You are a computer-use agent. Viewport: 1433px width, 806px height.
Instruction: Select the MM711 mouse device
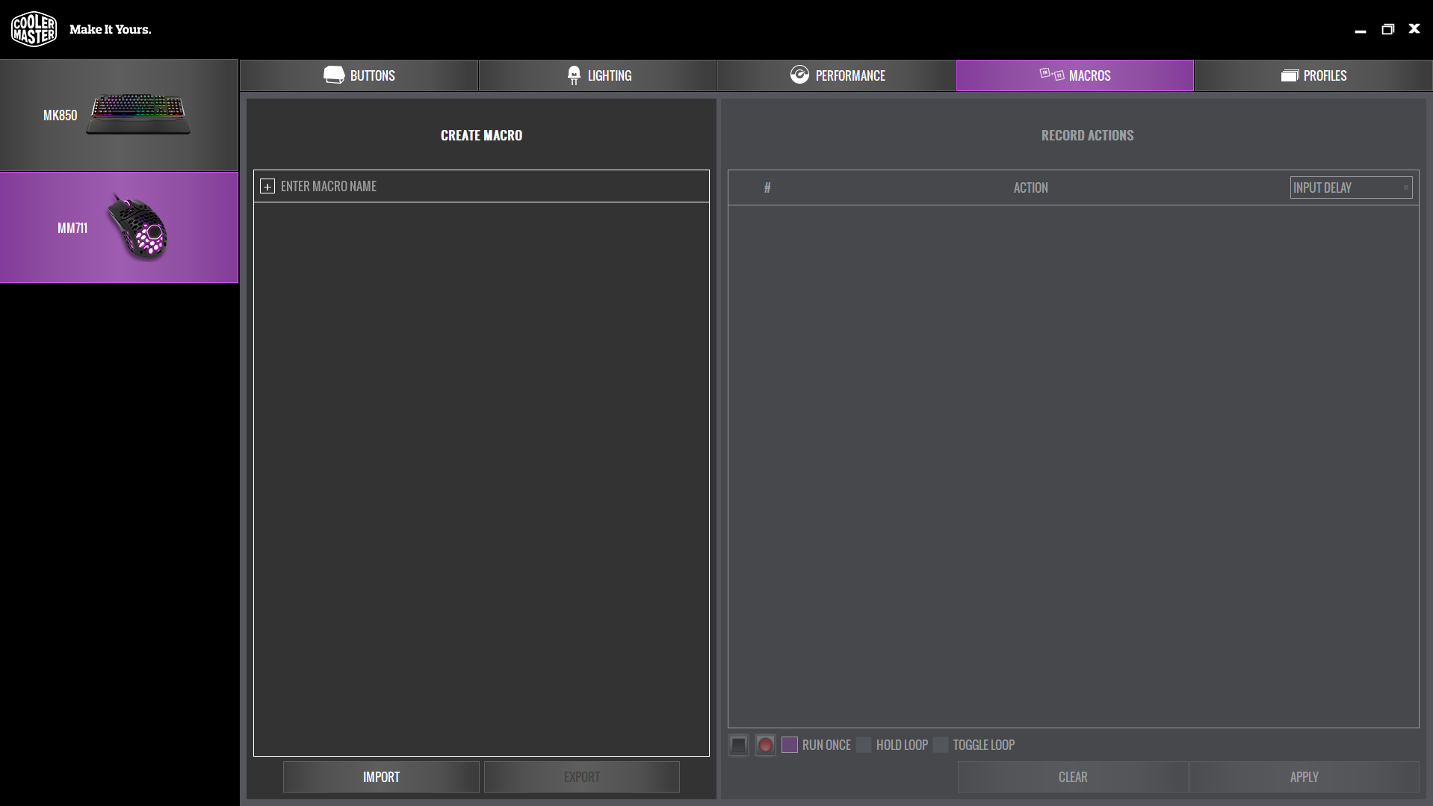point(119,228)
